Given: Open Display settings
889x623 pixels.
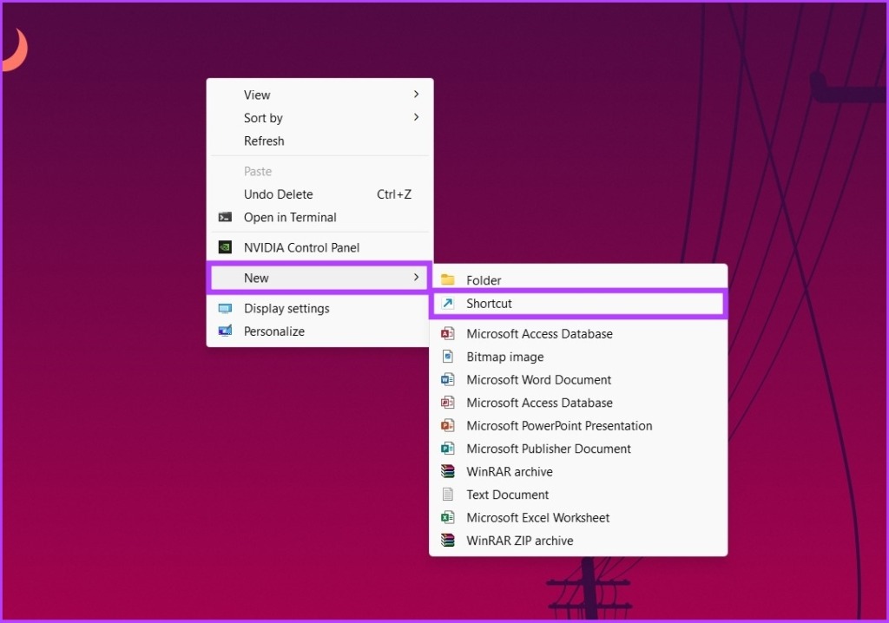Looking at the screenshot, I should pyautogui.click(x=319, y=308).
